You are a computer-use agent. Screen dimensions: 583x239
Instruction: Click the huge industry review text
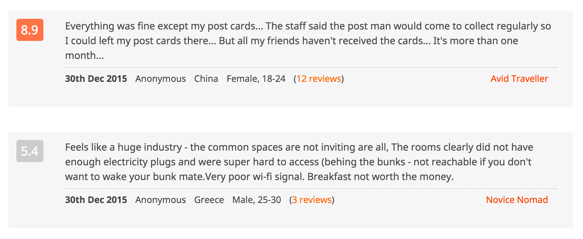click(299, 162)
